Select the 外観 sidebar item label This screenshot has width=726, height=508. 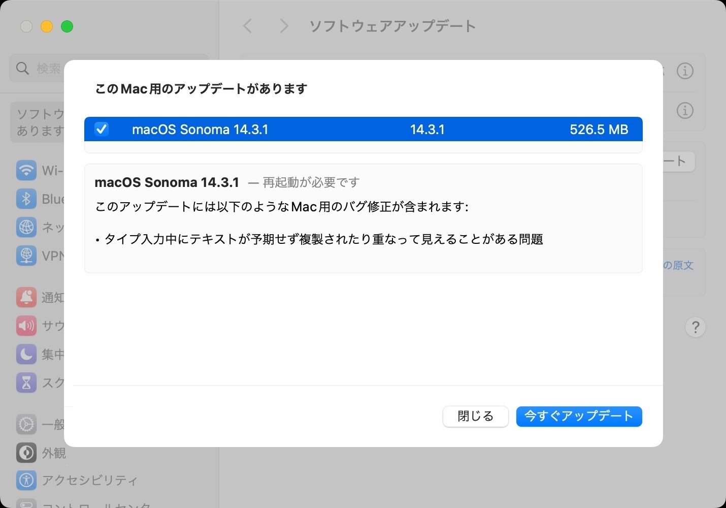54,453
